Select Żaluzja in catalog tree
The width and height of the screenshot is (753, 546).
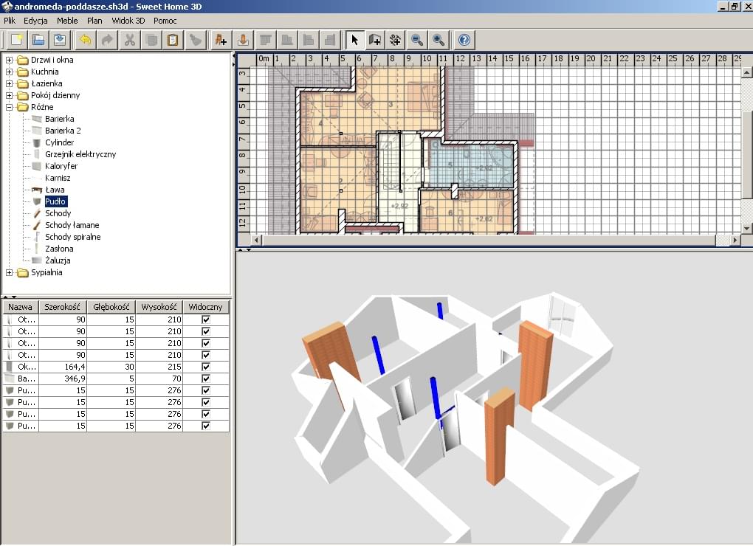58,260
